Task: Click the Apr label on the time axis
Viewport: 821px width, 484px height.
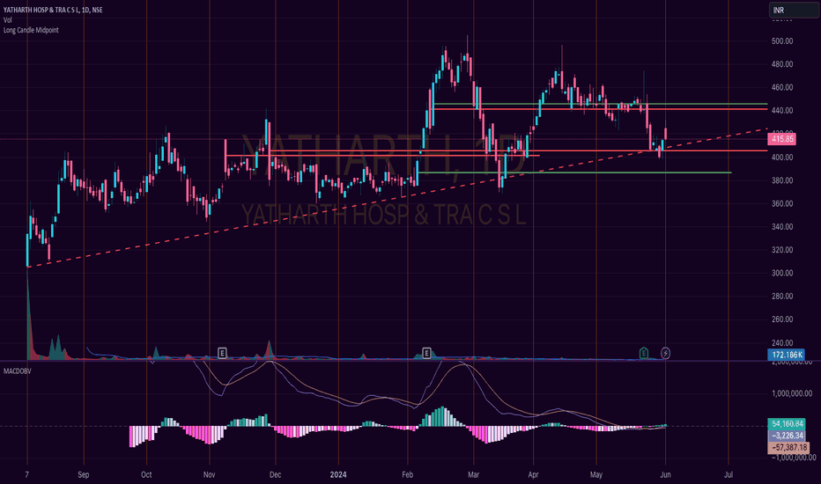Action: pyautogui.click(x=533, y=474)
